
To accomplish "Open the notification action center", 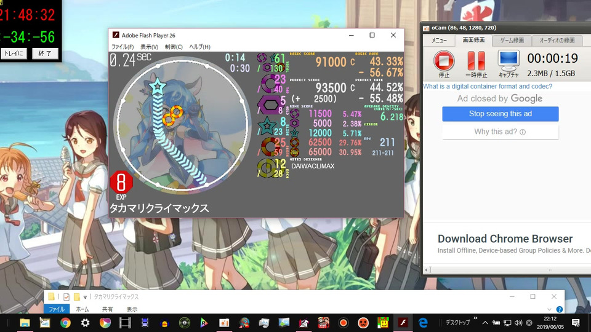I will (576, 323).
